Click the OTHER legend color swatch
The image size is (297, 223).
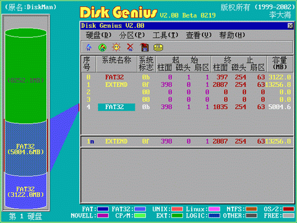(x=251, y=216)
